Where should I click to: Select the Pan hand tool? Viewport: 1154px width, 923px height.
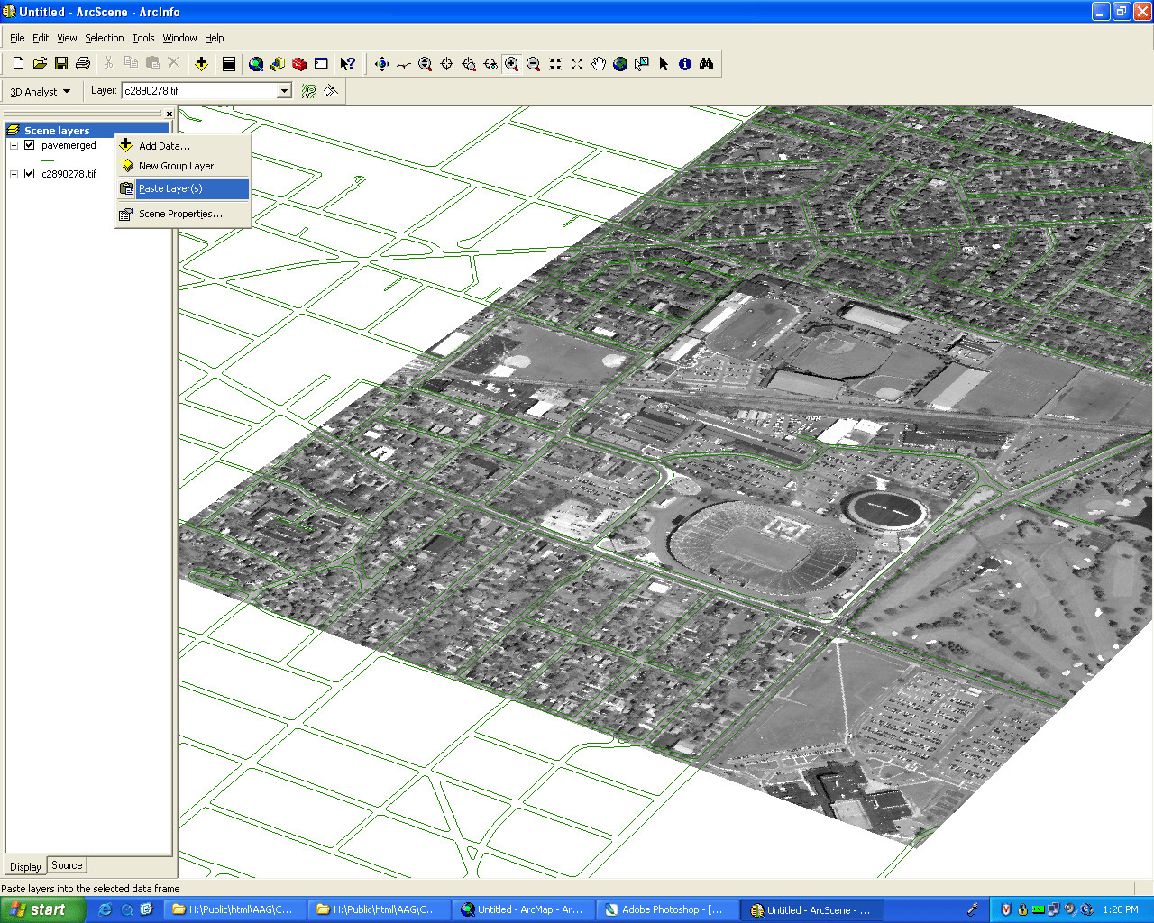click(599, 64)
